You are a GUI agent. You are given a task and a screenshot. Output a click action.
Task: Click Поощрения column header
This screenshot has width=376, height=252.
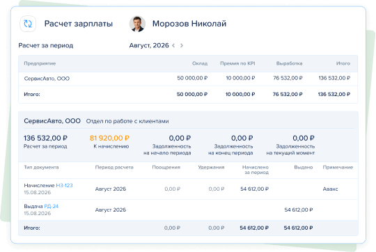(166, 167)
